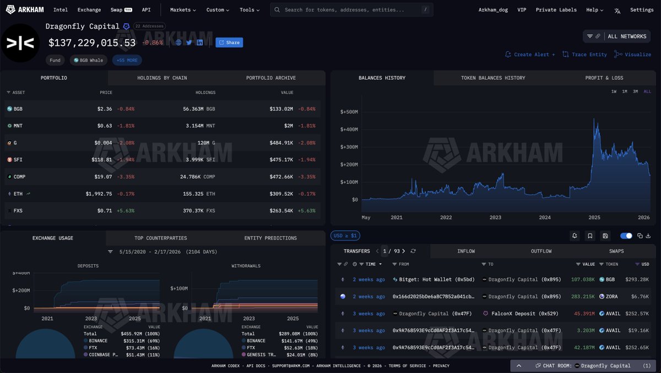This screenshot has width=661, height=373.
Task: Switch to the Holdings By Chain tab
Action: tap(162, 78)
